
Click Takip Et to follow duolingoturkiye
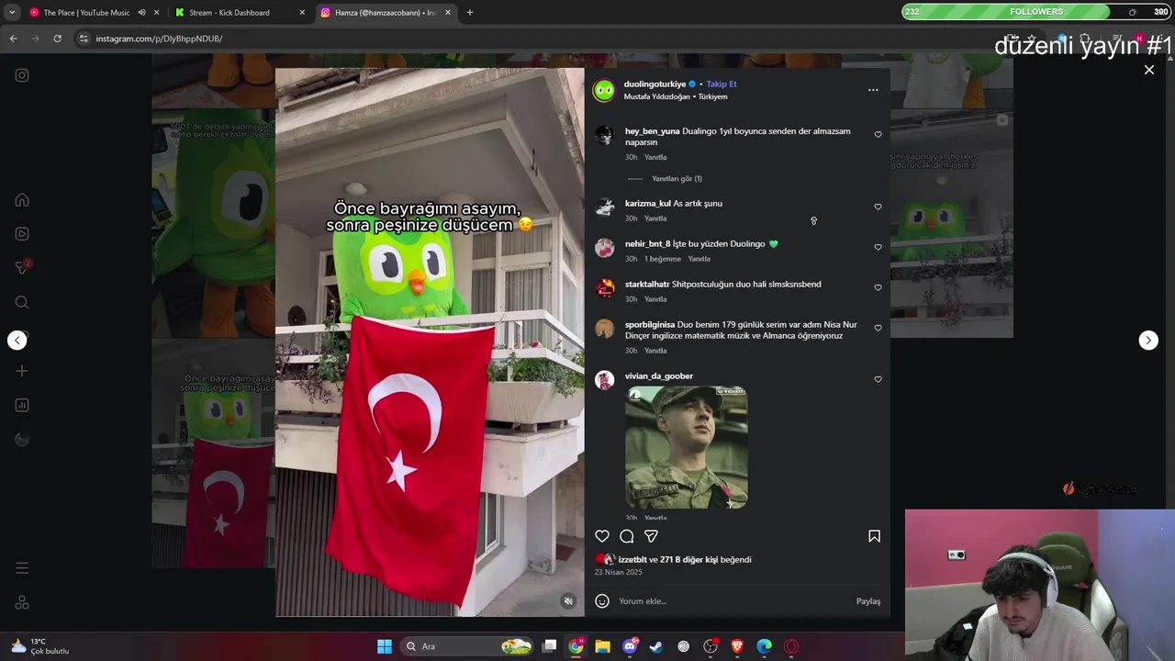pos(722,84)
